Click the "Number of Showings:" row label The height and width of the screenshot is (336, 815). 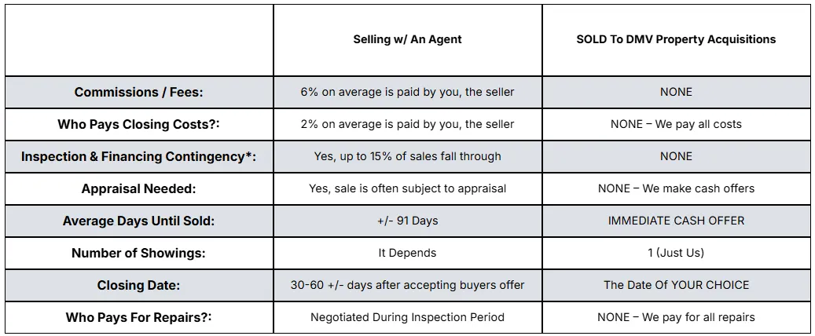(138, 254)
